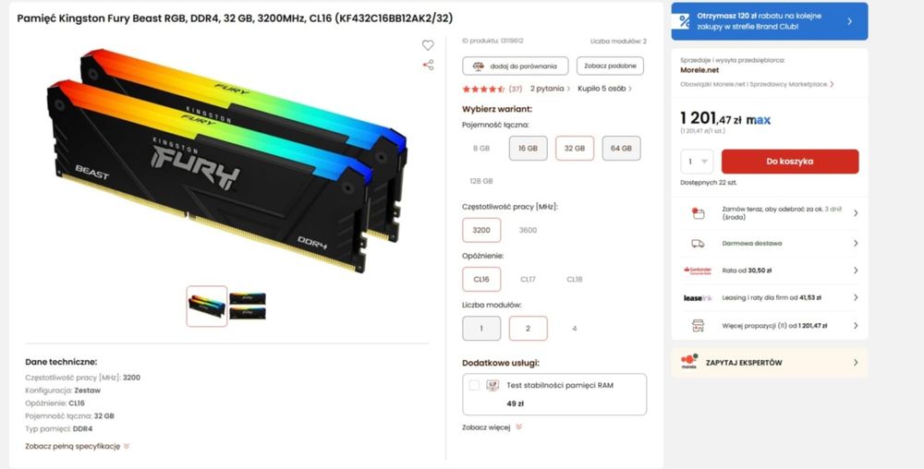This screenshot has width=924, height=469.
Task: Choose 1 module option
Action: click(481, 329)
